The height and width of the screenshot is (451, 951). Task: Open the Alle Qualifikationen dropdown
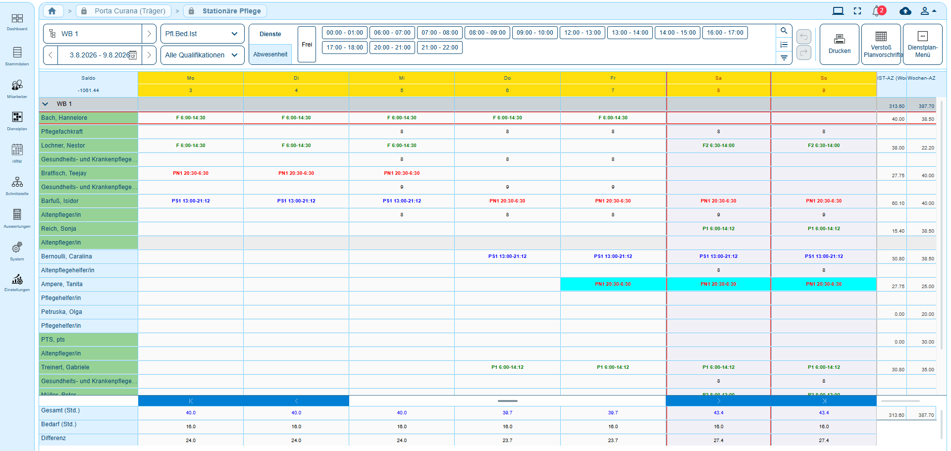click(x=202, y=55)
